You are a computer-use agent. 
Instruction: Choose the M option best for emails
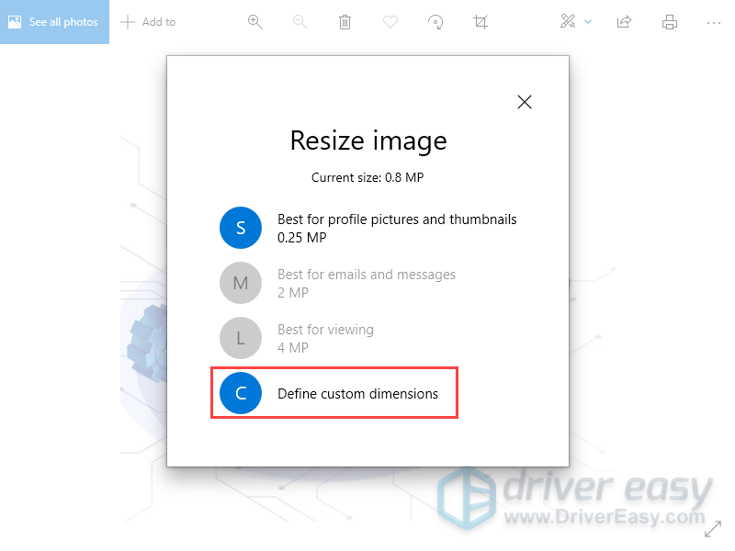tap(241, 283)
